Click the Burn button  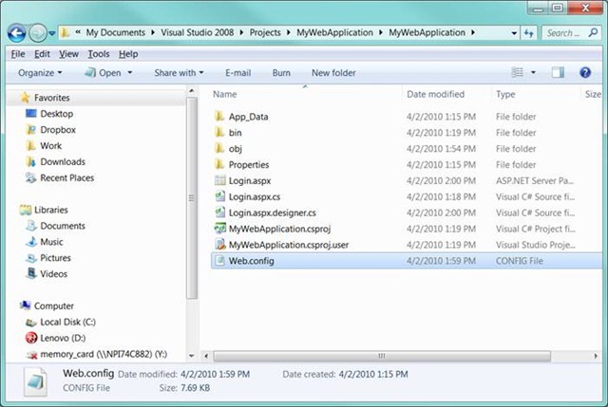tap(281, 72)
